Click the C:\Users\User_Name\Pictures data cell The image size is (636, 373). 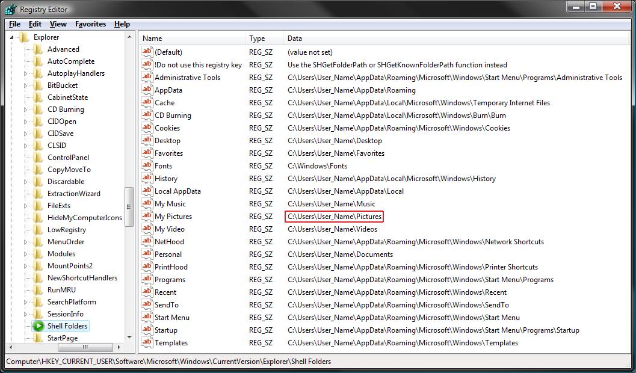335,217
